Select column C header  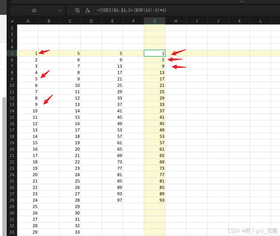click(x=70, y=21)
